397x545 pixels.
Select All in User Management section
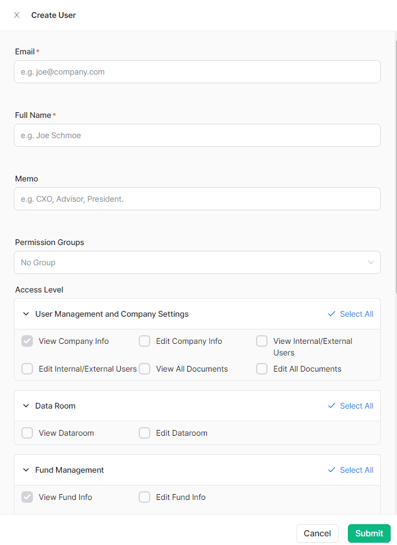pyautogui.click(x=350, y=314)
